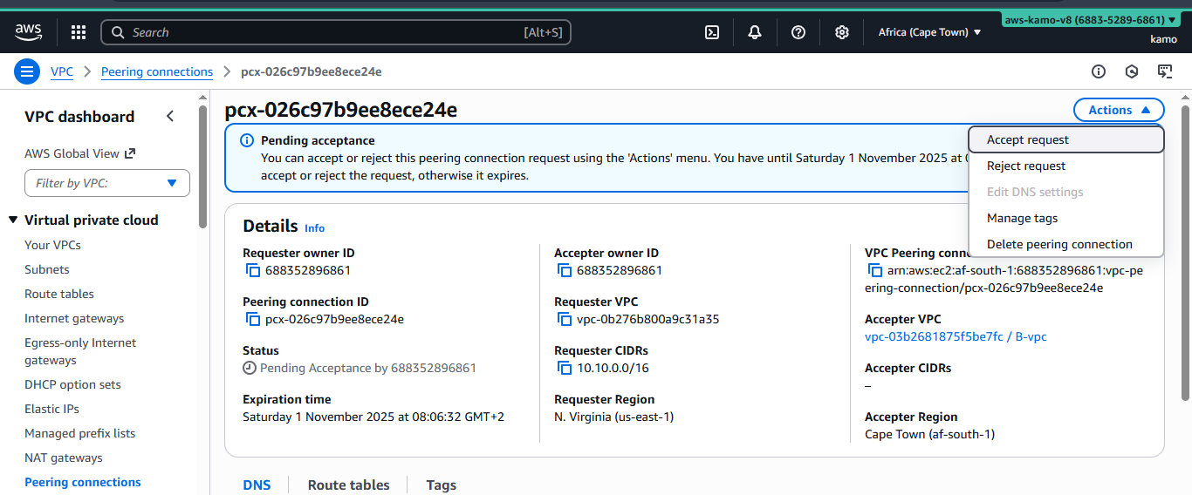Image resolution: width=1192 pixels, height=495 pixels.
Task: Open Your VPCs in sidebar
Action: 52,245
